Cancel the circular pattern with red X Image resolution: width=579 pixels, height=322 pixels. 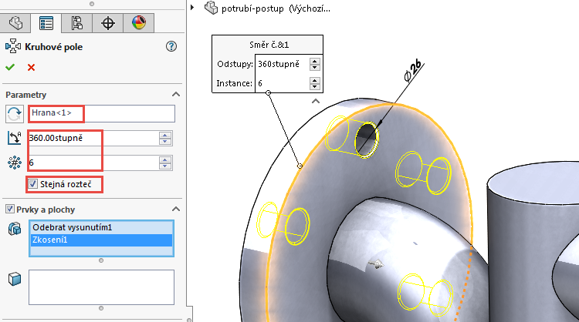[31, 68]
